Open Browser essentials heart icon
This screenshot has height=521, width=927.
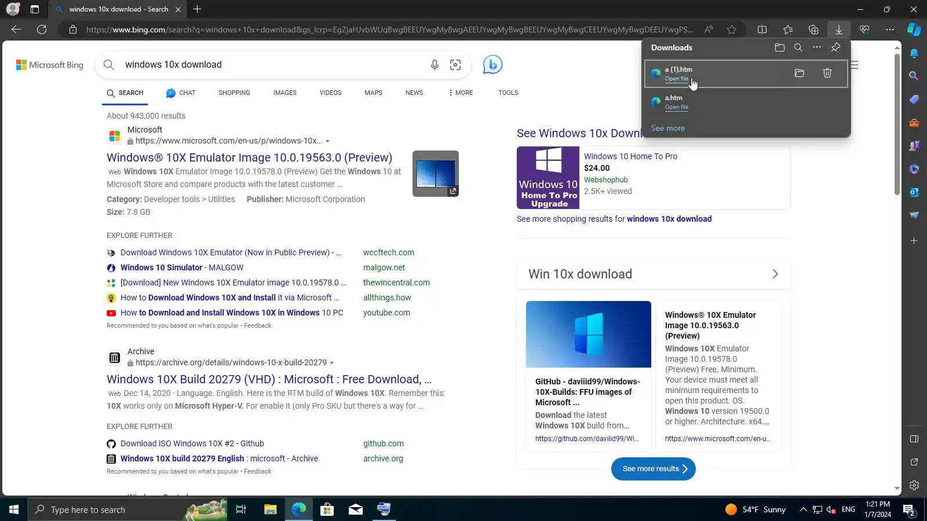(x=864, y=30)
